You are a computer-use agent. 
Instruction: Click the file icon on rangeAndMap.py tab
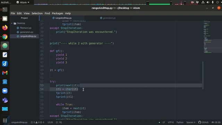tap(53, 18)
